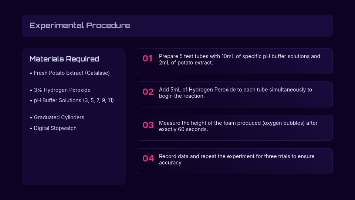
Task: Click the step number 04
Action: (148, 159)
